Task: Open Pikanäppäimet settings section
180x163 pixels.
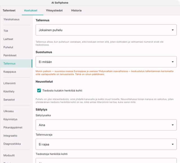Action: [16, 127]
